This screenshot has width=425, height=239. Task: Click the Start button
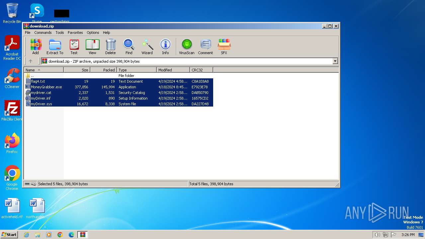pos(9,235)
